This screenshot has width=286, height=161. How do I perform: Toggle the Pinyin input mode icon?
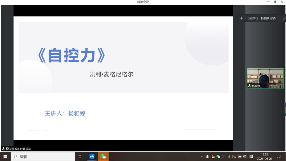point(251,156)
